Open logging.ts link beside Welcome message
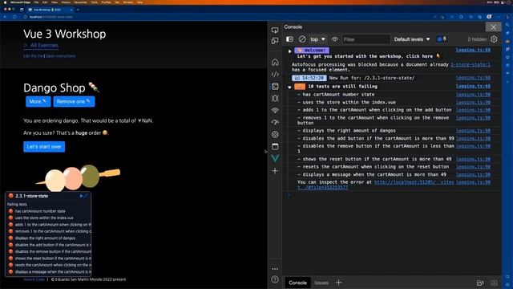The width and height of the screenshot is (513, 289). 473,50
